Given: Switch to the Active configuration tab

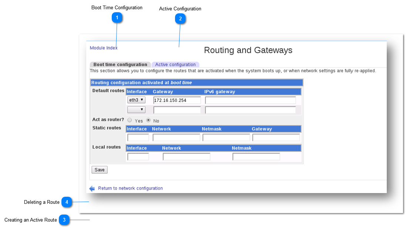Looking at the screenshot, I should pyautogui.click(x=175, y=64).
